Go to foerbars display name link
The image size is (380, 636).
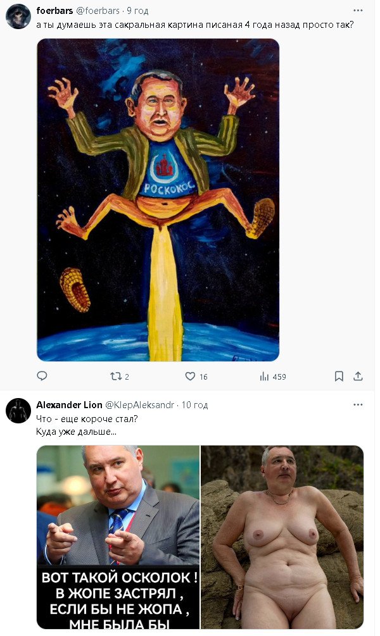pos(54,11)
